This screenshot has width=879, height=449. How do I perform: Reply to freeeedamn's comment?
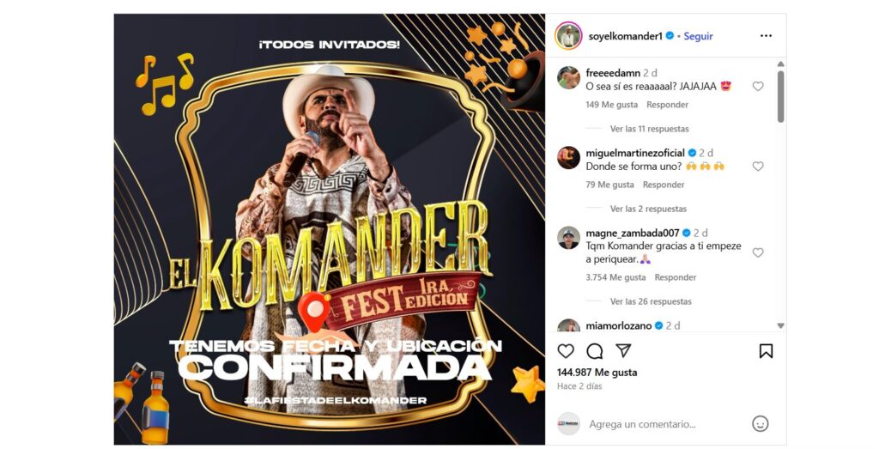pos(667,105)
